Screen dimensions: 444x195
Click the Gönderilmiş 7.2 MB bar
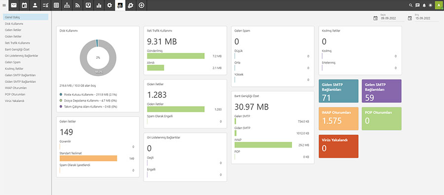click(x=176, y=56)
